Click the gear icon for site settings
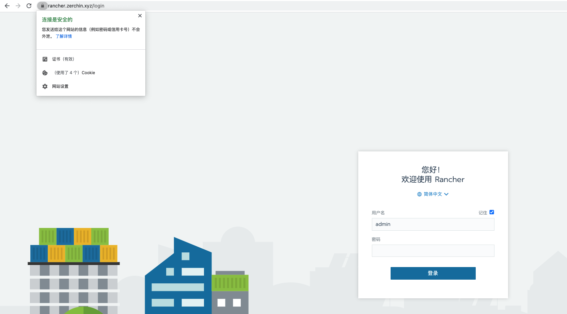567x314 pixels. [x=45, y=86]
